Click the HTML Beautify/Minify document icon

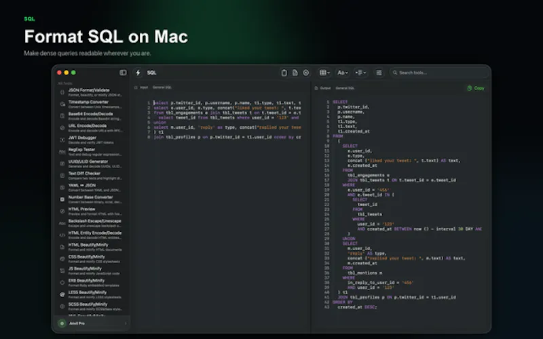pos(62,247)
